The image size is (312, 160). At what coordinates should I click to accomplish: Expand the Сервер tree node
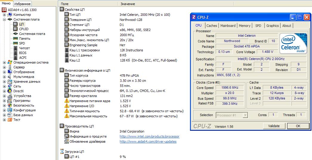click(x=4, y=67)
